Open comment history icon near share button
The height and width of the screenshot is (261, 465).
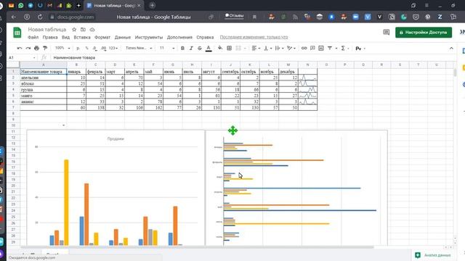pyautogui.click(x=386, y=32)
